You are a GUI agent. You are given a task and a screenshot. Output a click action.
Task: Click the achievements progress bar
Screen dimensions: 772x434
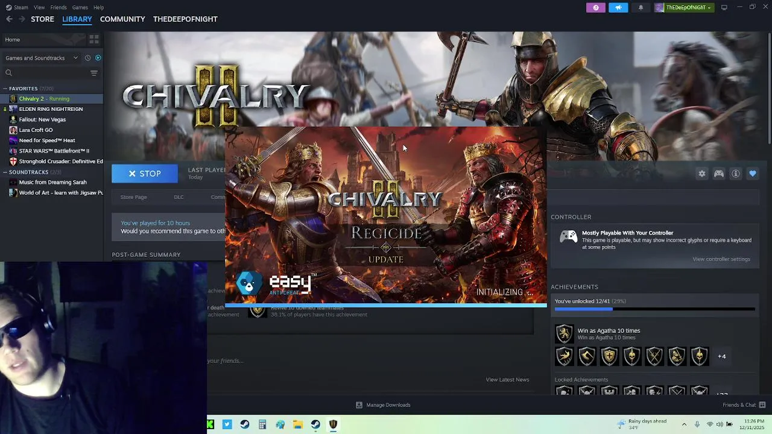(654, 309)
